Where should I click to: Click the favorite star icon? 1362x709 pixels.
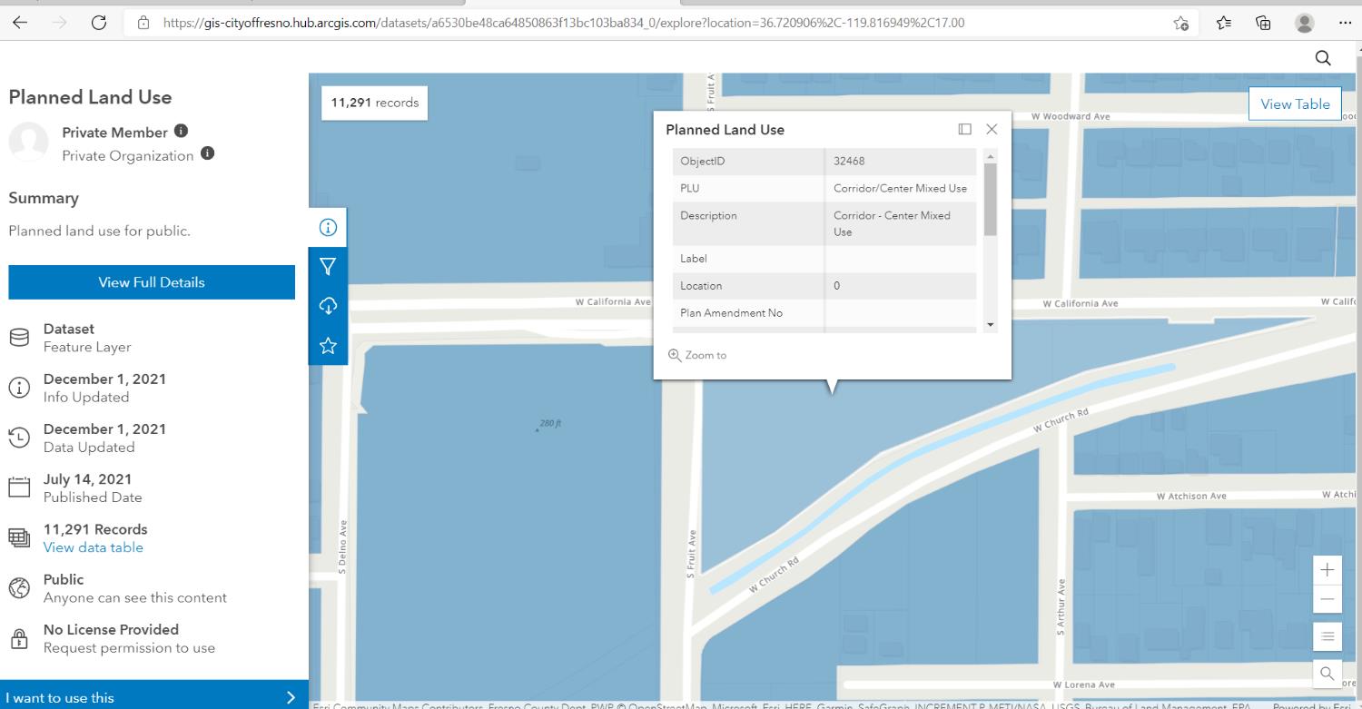point(328,345)
